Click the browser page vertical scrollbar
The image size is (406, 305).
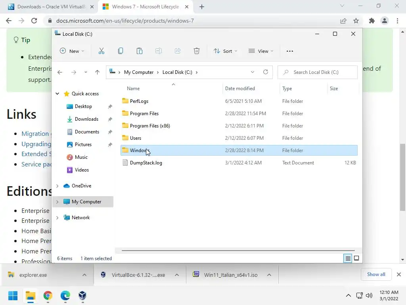(x=402, y=177)
